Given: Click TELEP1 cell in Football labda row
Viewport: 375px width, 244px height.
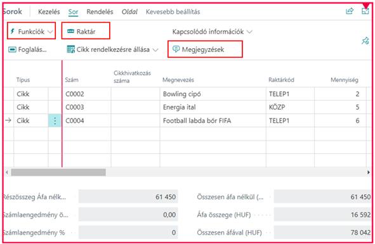Looking at the screenshot, I should (290, 120).
